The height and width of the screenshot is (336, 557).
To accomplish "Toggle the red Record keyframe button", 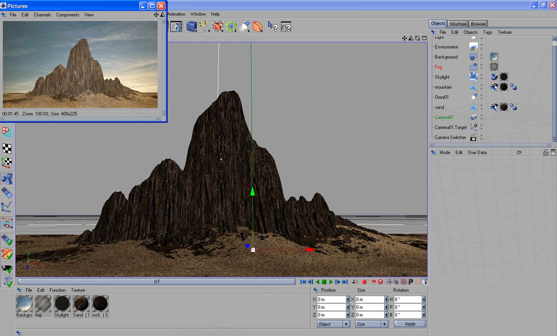I will (x=364, y=282).
